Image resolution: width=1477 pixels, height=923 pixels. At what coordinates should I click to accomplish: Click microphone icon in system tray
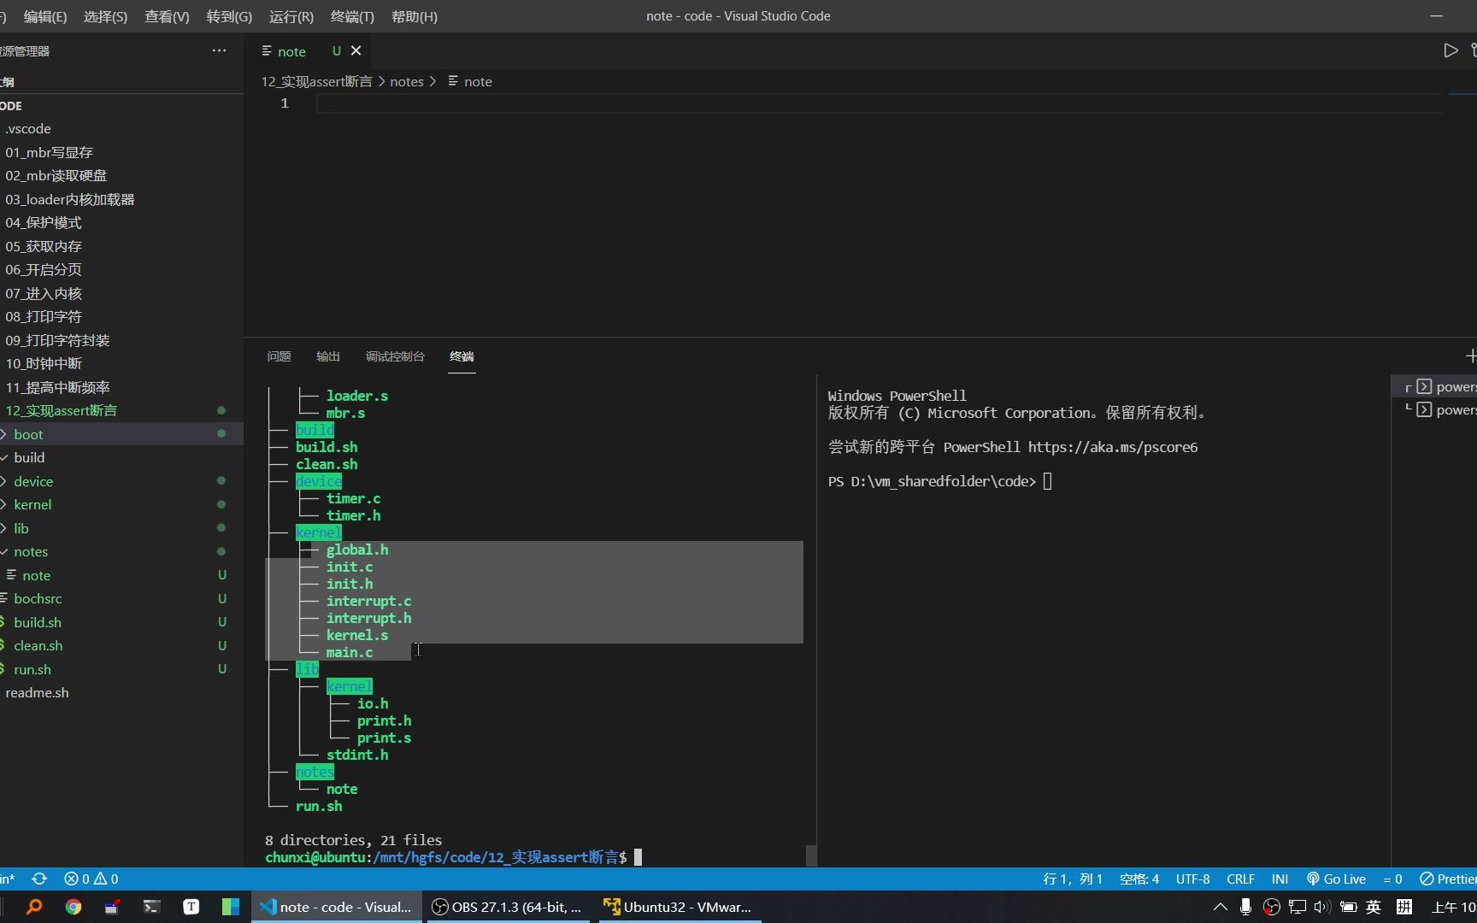tap(1245, 907)
